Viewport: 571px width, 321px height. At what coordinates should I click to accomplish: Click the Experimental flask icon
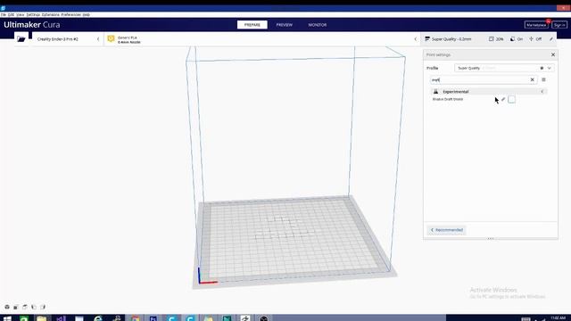[x=435, y=92]
